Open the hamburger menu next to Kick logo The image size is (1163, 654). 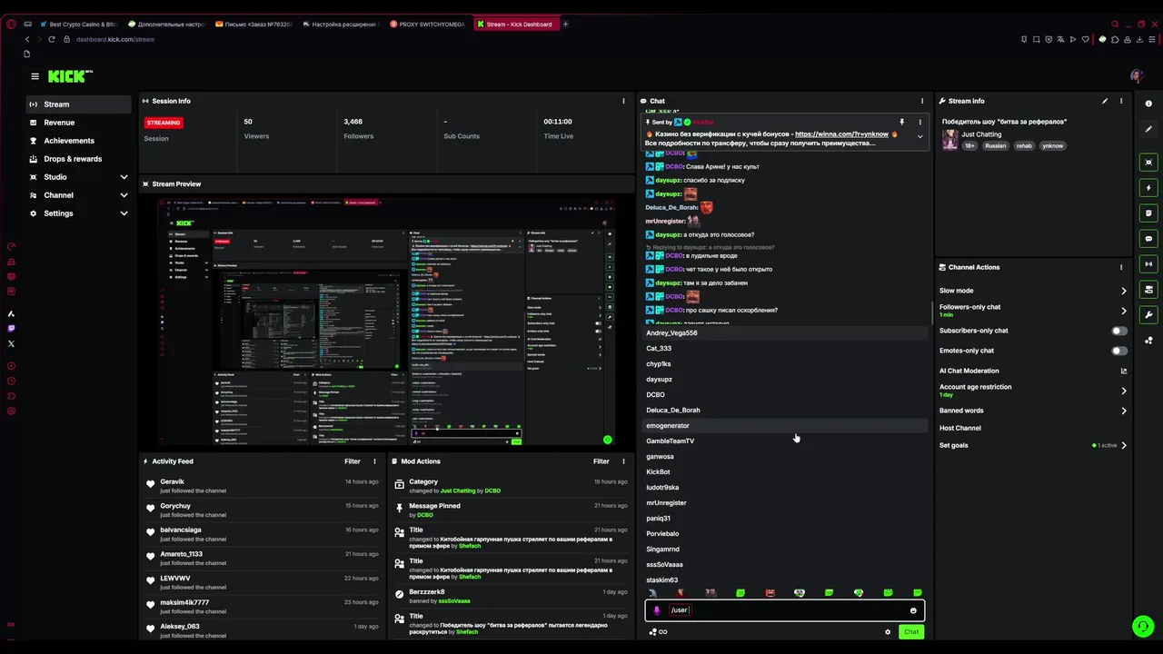[35, 76]
